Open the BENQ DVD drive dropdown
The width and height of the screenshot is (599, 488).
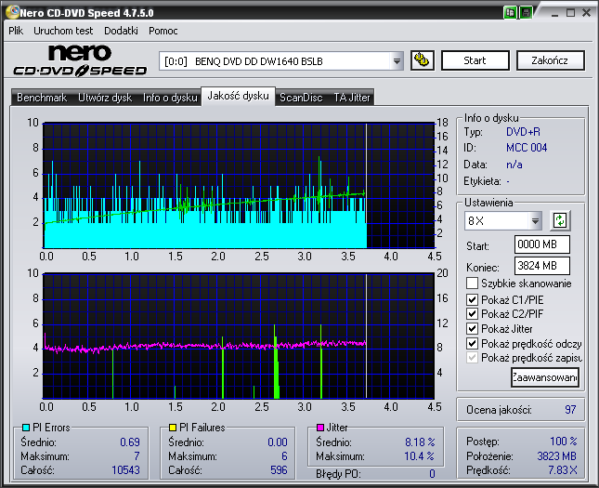click(397, 61)
